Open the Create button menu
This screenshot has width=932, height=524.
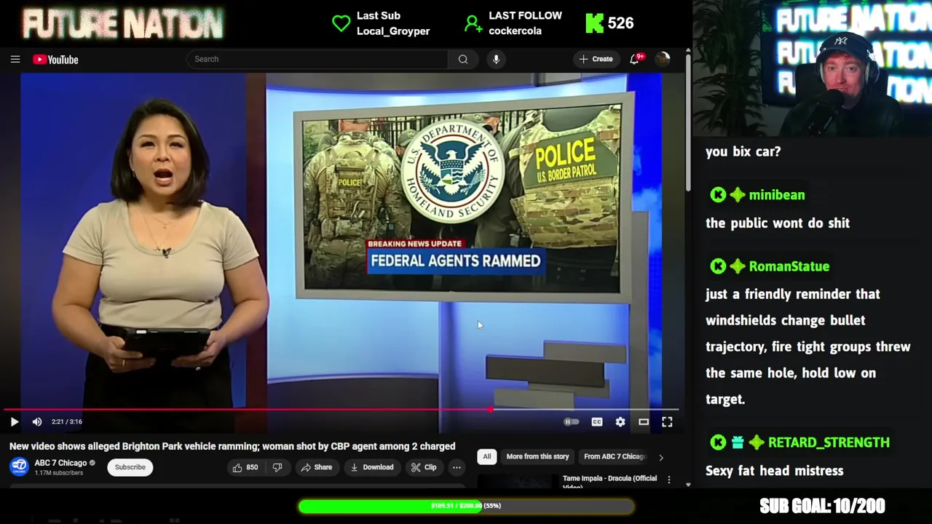click(x=596, y=59)
